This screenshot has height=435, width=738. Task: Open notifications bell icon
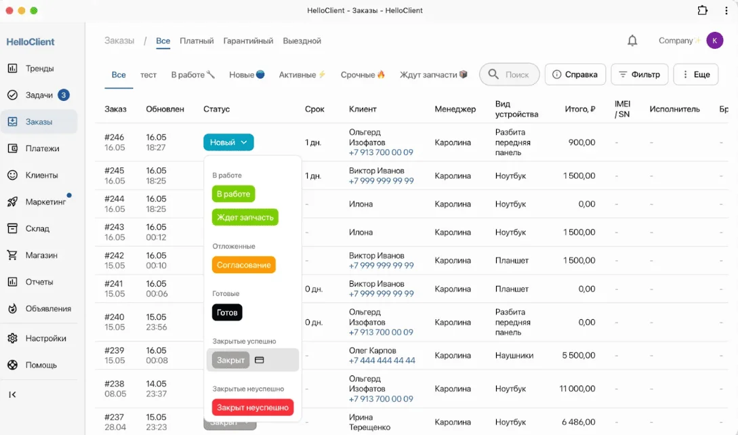(632, 41)
